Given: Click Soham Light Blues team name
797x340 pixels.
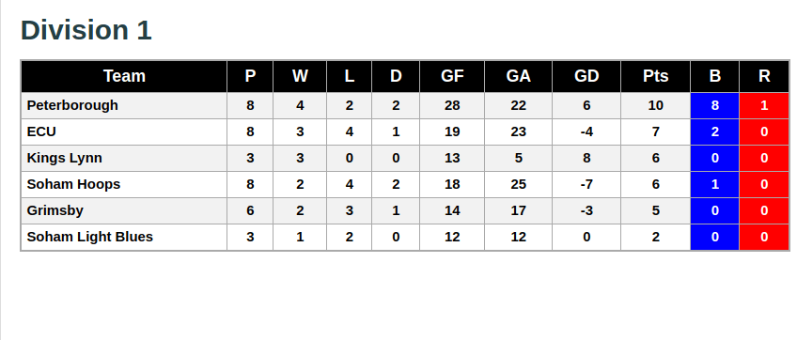Looking at the screenshot, I should [89, 237].
